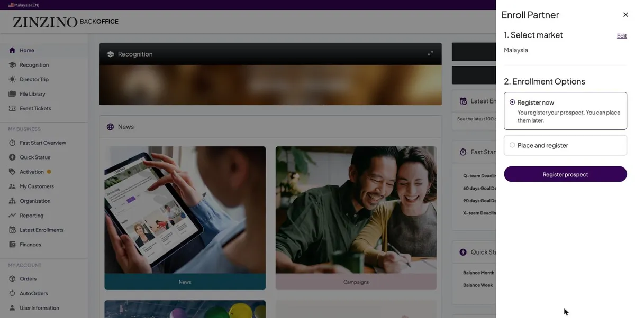Open the Campaigns card with couple photo
The image size is (635, 318).
pos(356,218)
